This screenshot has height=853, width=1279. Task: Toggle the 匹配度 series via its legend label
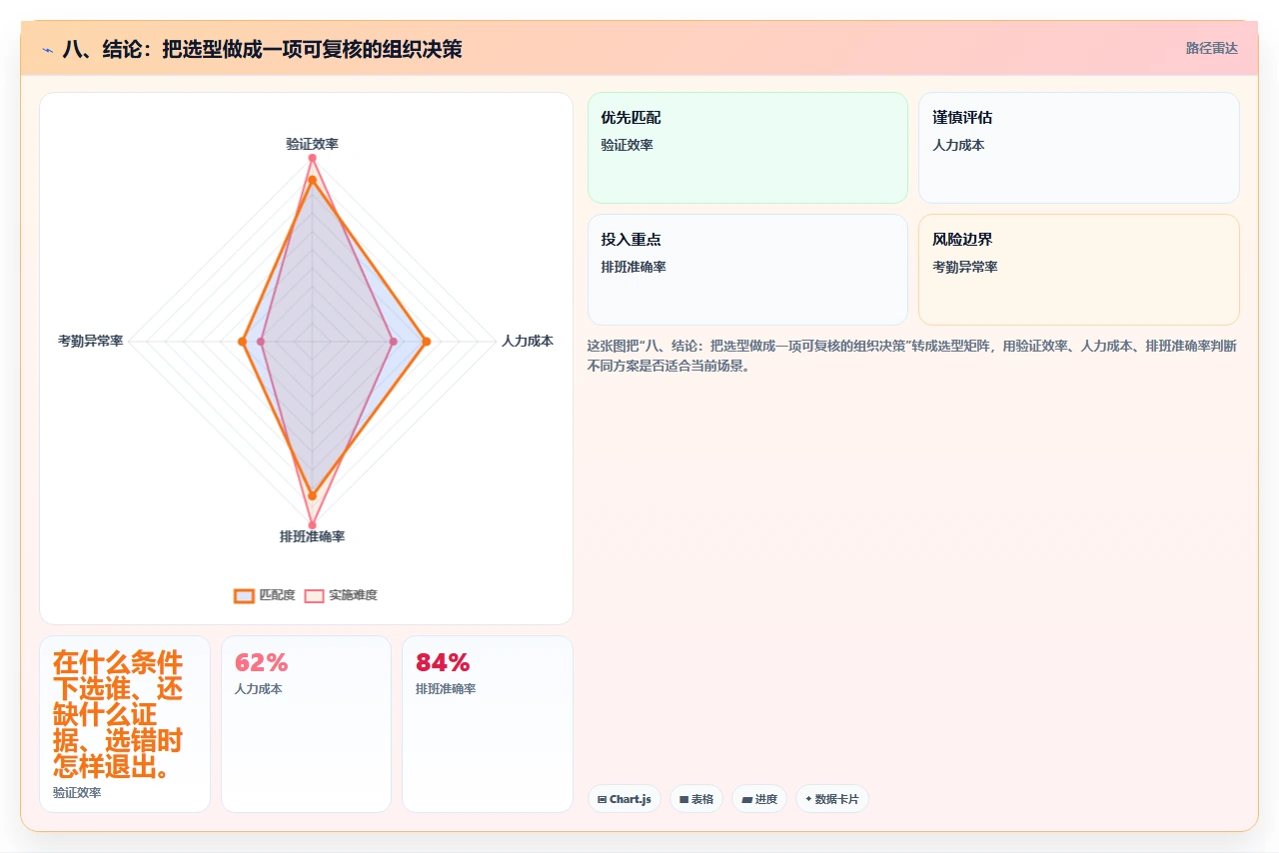[277, 595]
